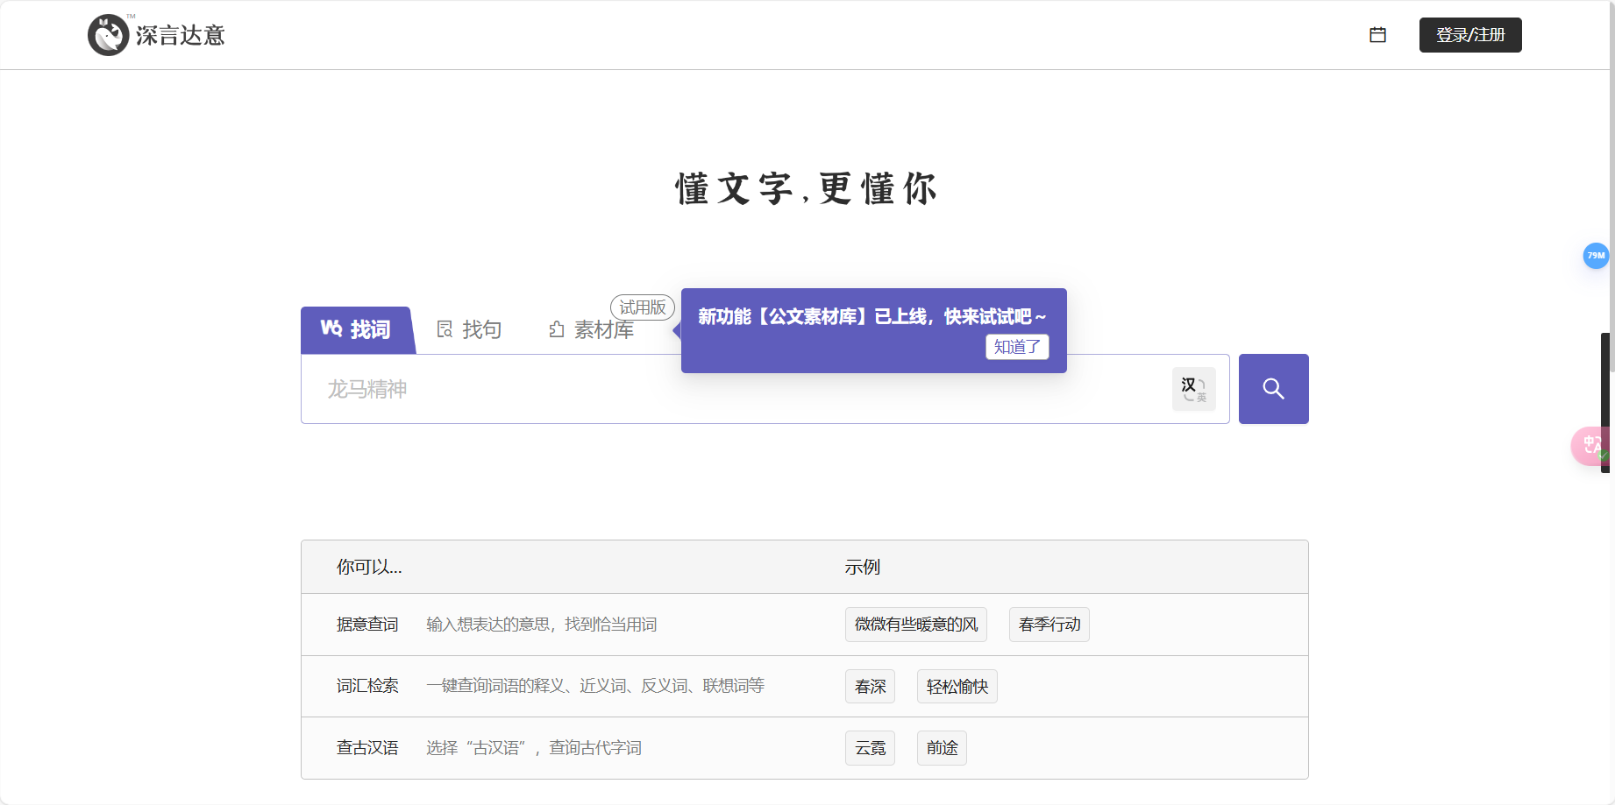
Task: Click the 登录/注册 button
Action: [x=1470, y=34]
